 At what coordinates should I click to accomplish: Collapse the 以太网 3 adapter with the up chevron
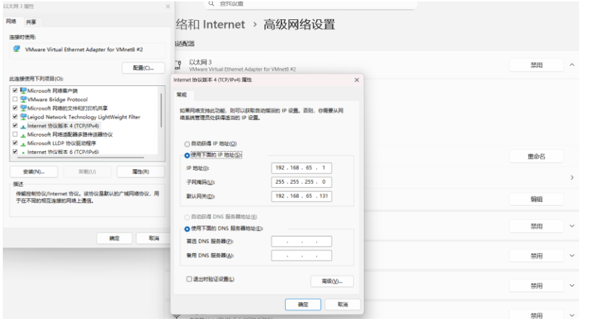tap(572, 65)
